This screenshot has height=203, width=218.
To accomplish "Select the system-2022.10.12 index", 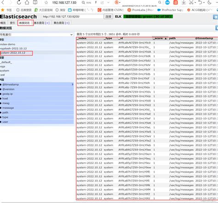I will coord(16,53).
